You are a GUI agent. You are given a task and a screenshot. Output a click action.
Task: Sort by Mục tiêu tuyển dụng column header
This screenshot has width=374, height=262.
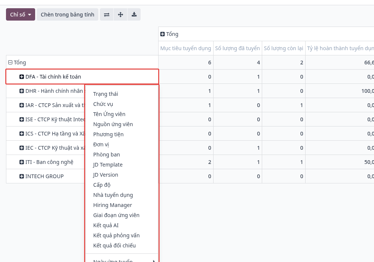[186, 48]
